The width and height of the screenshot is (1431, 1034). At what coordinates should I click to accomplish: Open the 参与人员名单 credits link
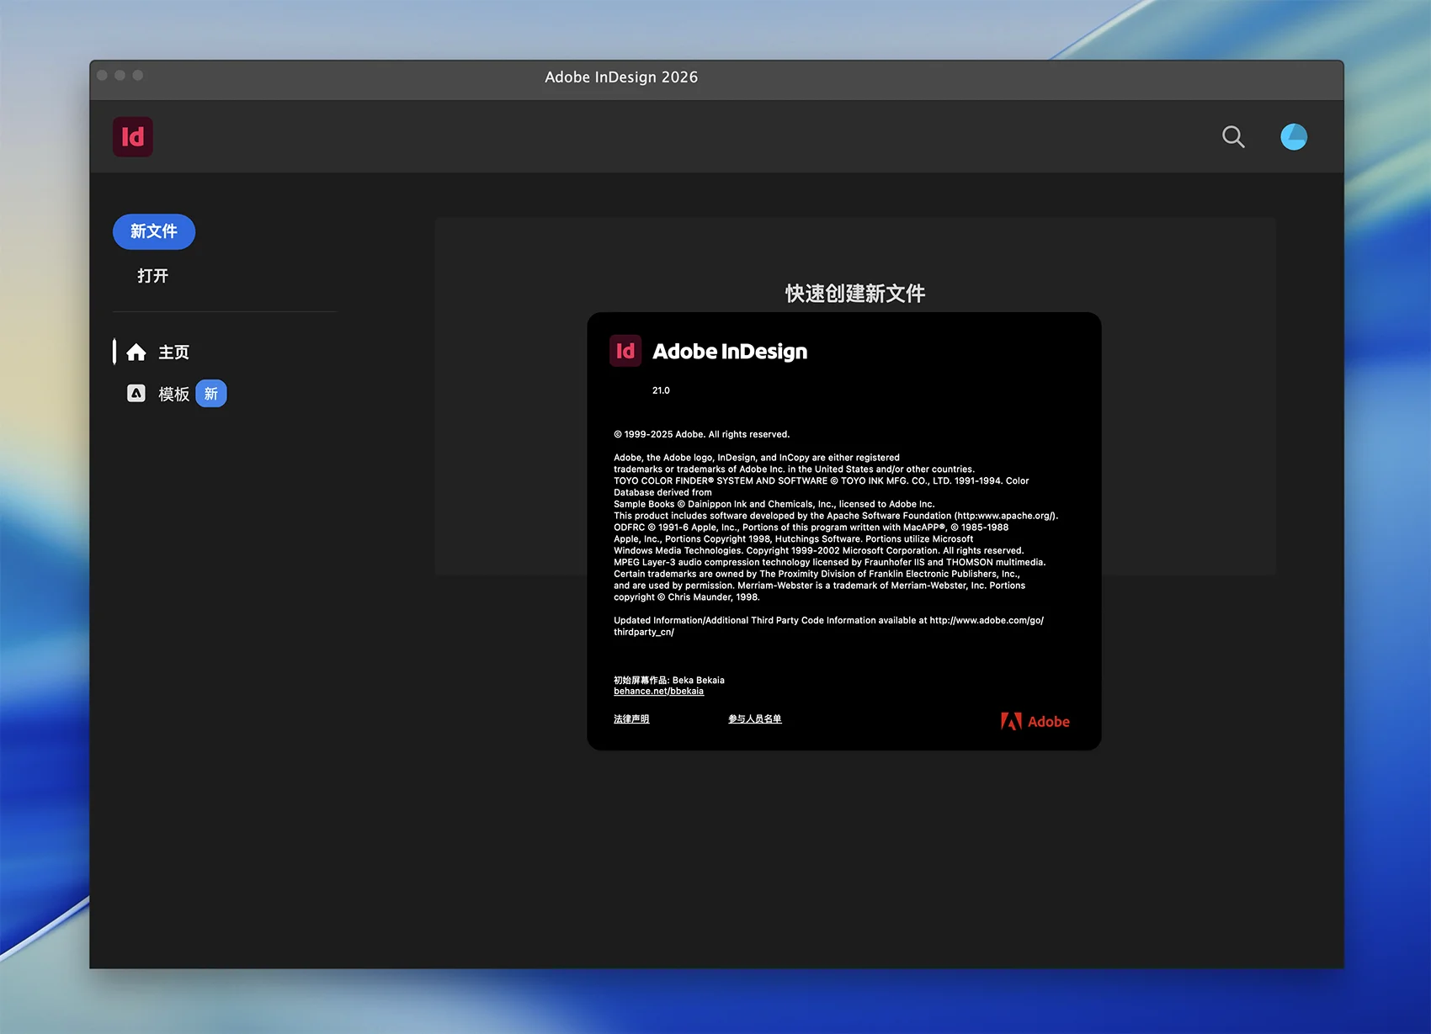point(754,719)
